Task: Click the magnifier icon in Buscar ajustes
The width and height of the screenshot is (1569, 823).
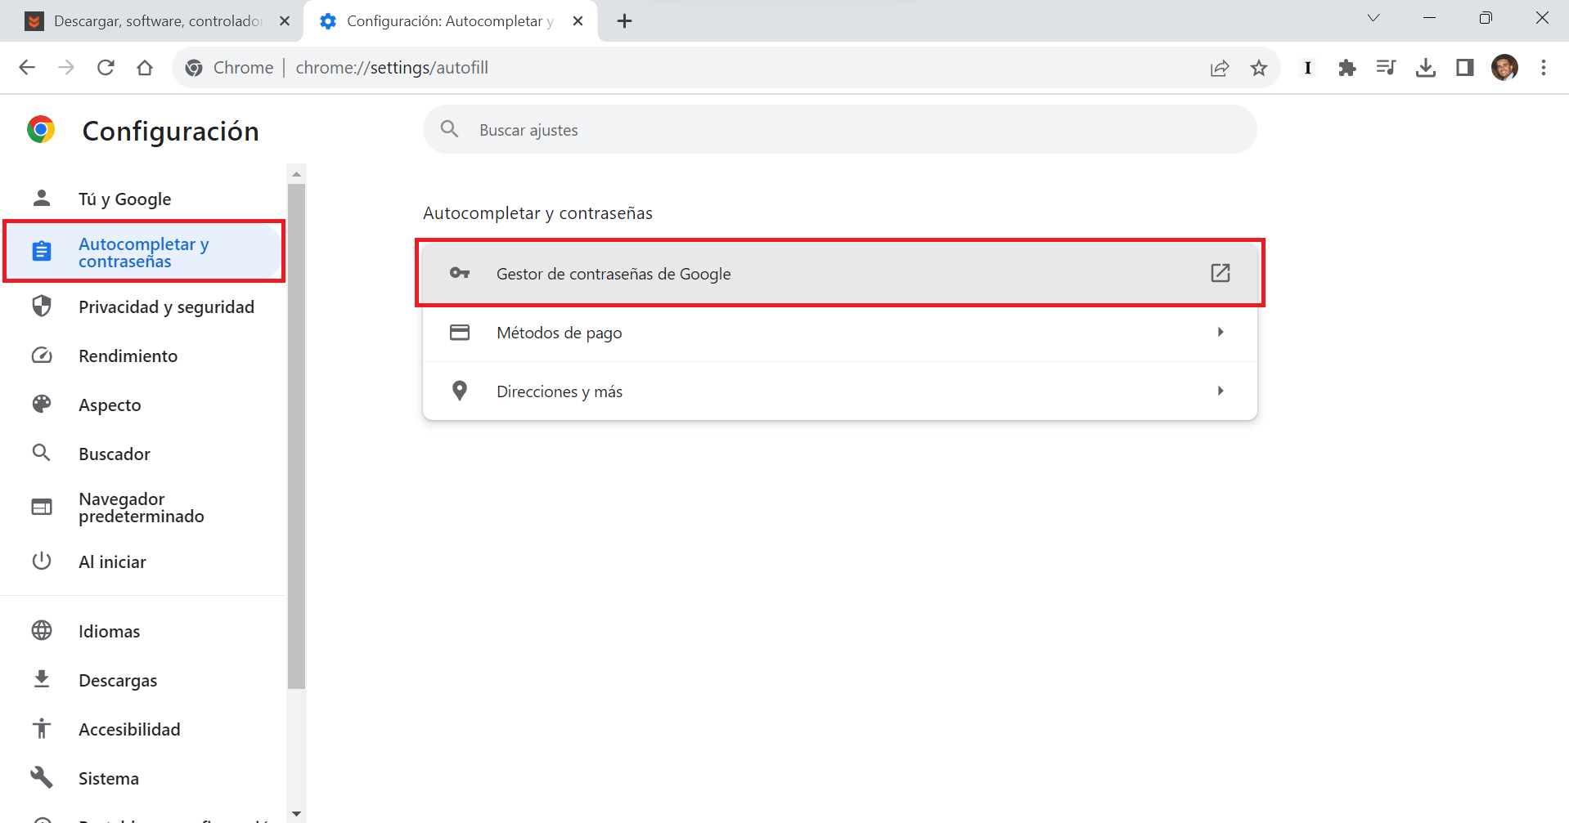Action: pyautogui.click(x=449, y=129)
